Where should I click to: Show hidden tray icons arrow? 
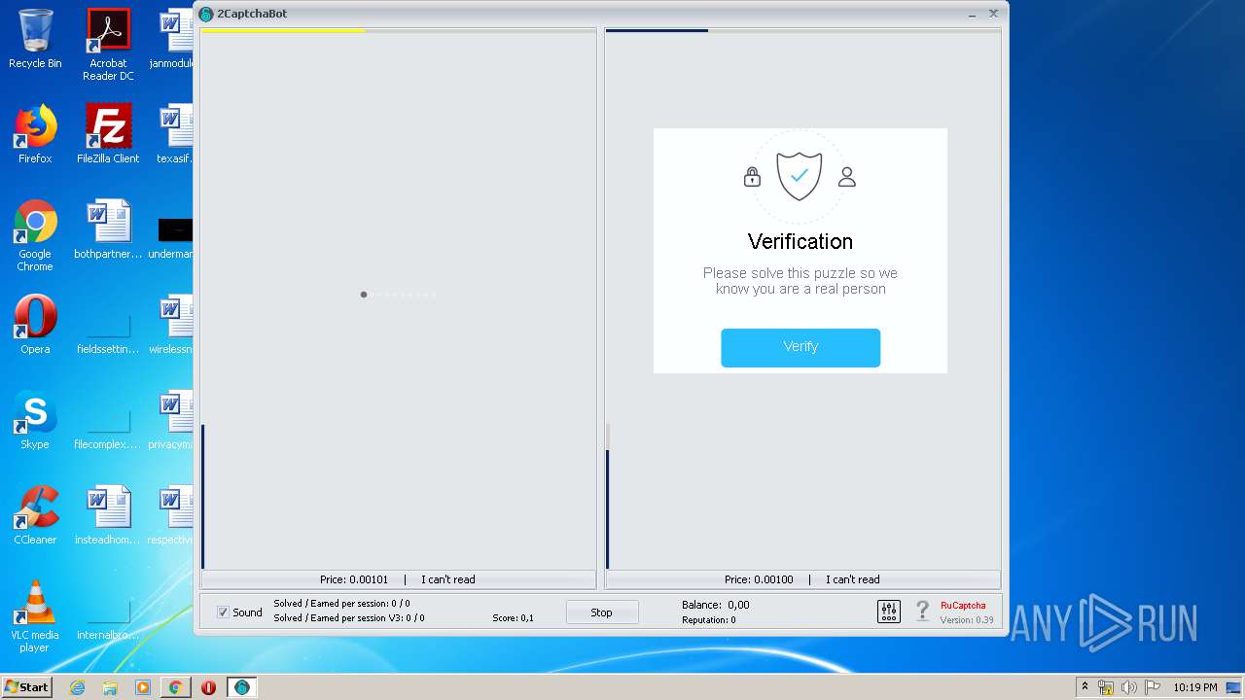tap(1085, 687)
